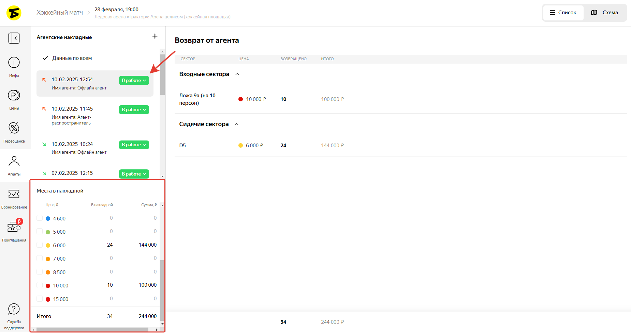Open the Бронирование section

click(x=14, y=198)
